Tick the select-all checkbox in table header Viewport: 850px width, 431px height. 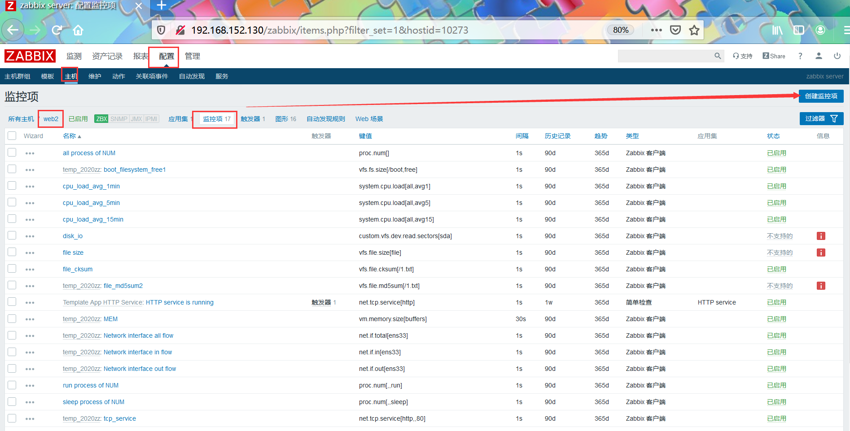click(x=12, y=135)
